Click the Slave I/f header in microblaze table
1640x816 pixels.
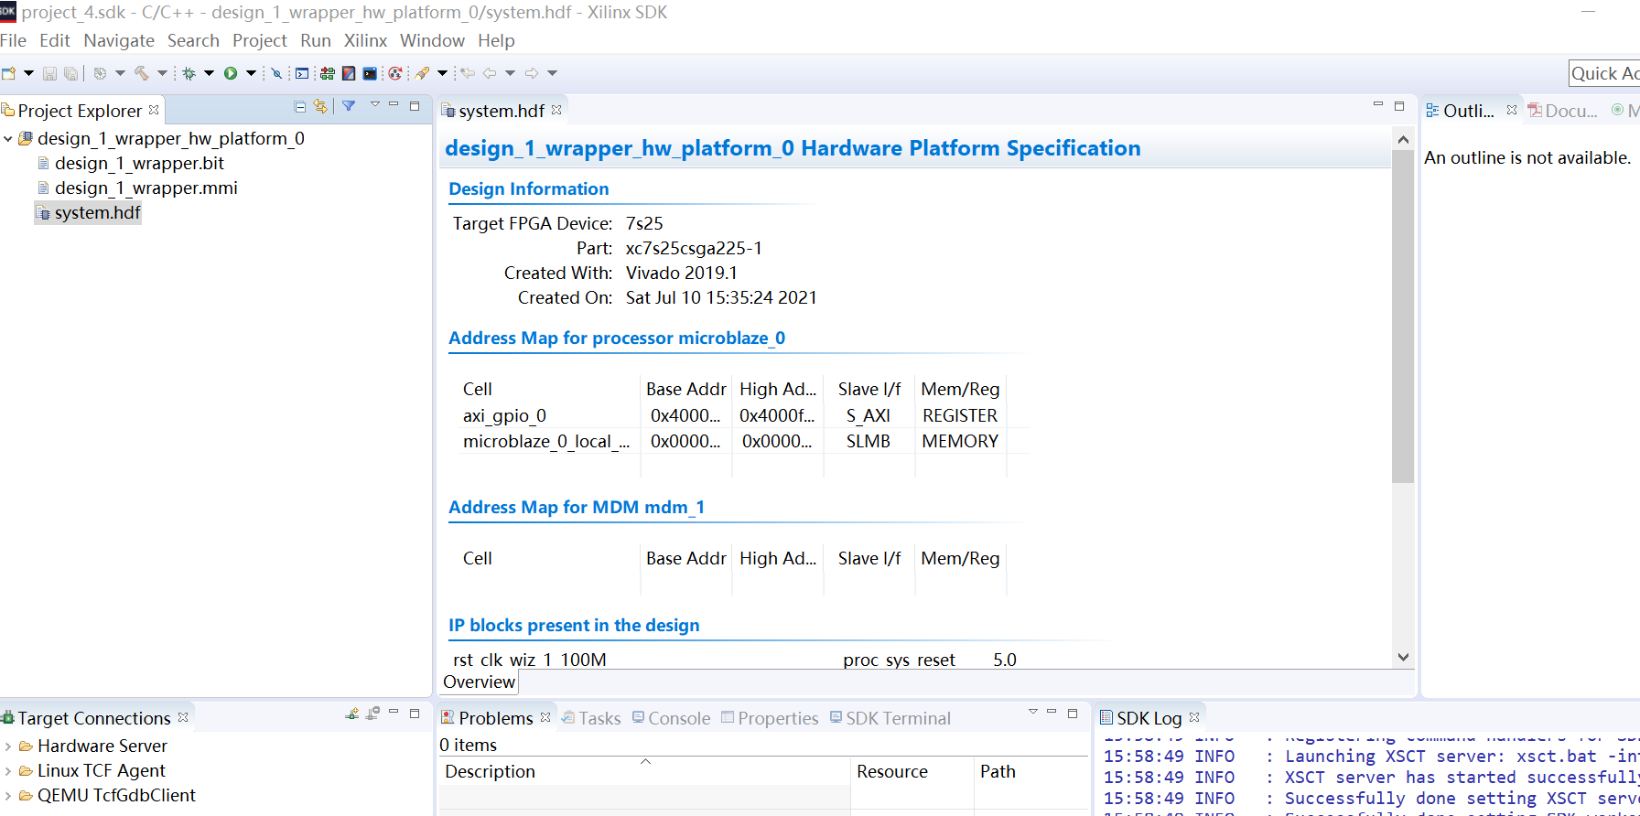869,389
